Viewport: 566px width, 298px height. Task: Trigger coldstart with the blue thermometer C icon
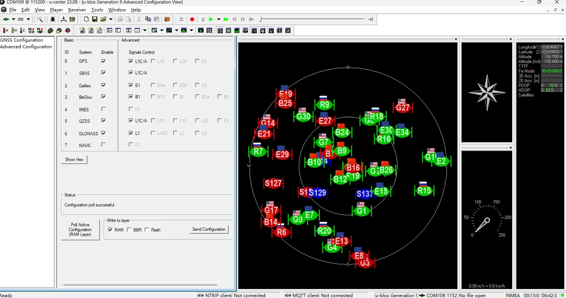[x=22, y=30]
